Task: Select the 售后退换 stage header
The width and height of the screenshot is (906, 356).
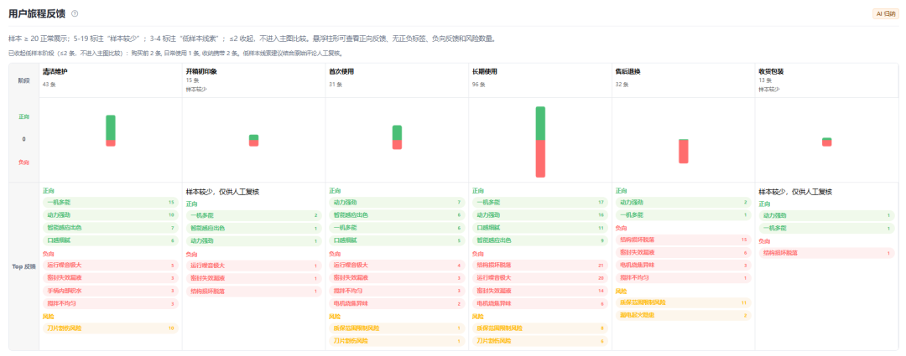Action: [627, 71]
